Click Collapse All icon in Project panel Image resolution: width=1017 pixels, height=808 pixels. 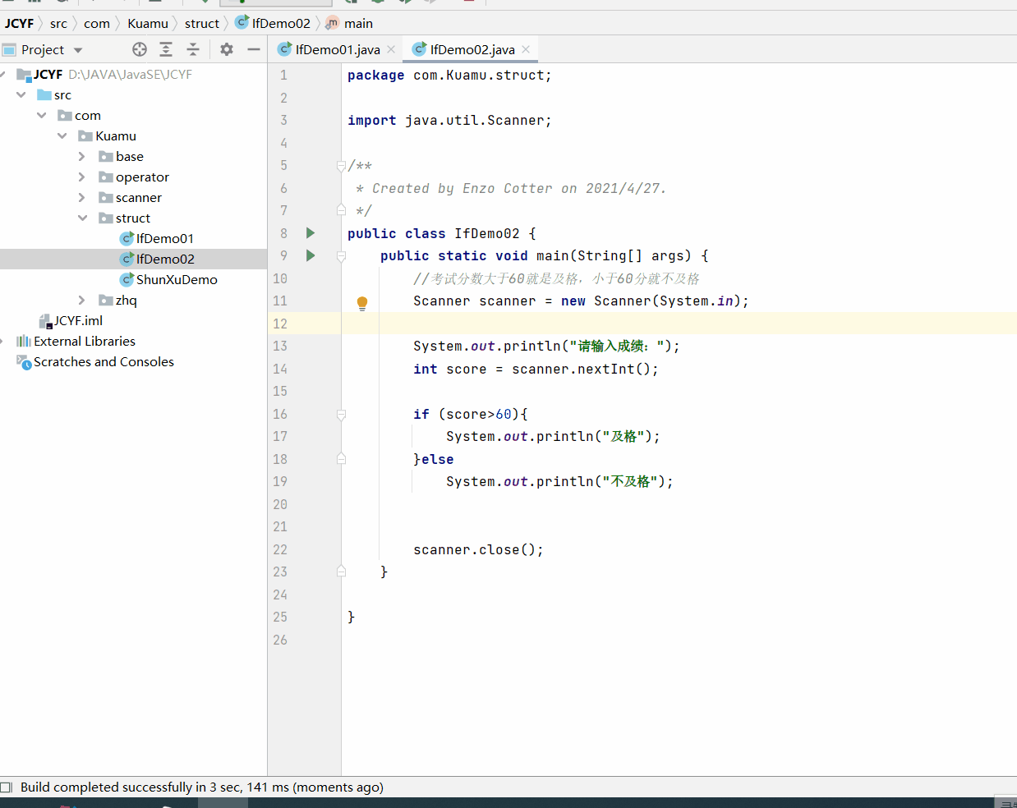(x=193, y=49)
